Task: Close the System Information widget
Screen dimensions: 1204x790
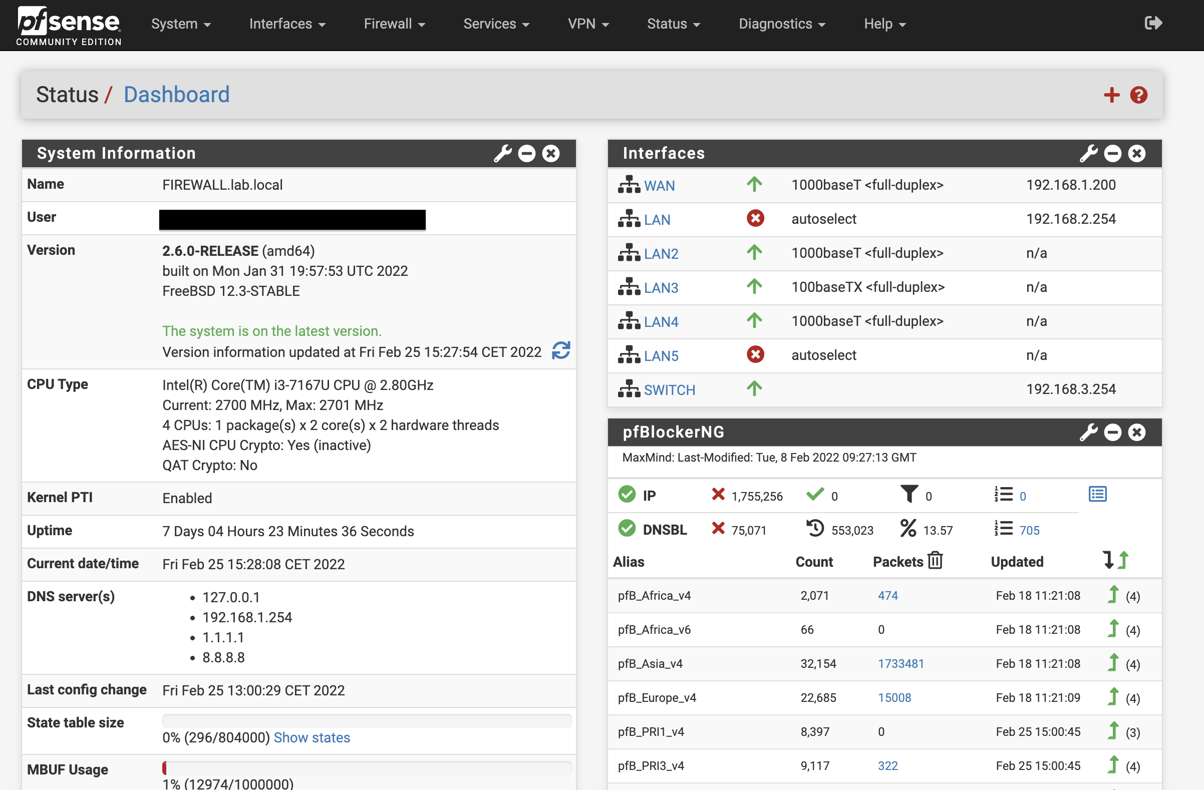Action: [551, 153]
